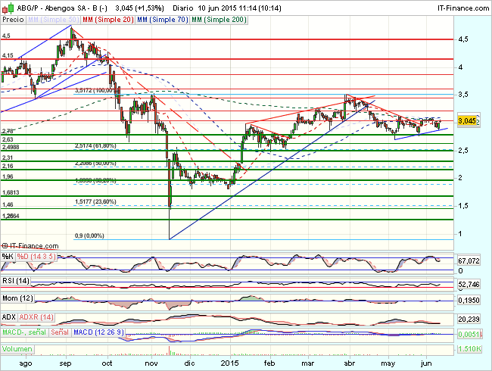
Task: Click the ABG/P - Abengoa SA title
Action: pyautogui.click(x=62, y=8)
